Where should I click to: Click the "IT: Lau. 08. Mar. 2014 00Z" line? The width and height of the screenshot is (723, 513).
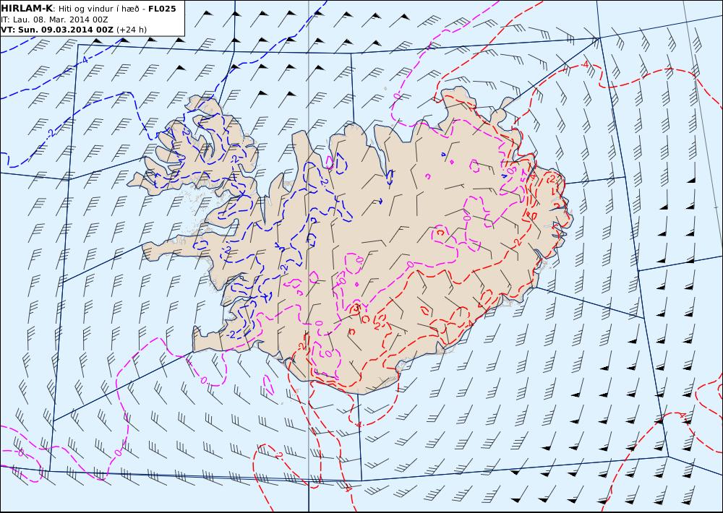click(54, 20)
